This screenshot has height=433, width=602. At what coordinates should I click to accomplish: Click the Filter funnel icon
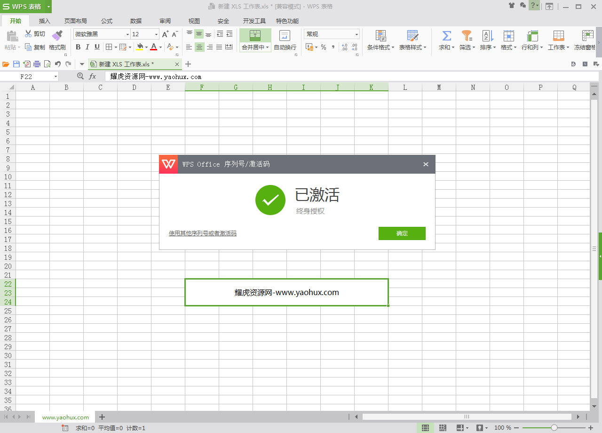[x=467, y=36]
